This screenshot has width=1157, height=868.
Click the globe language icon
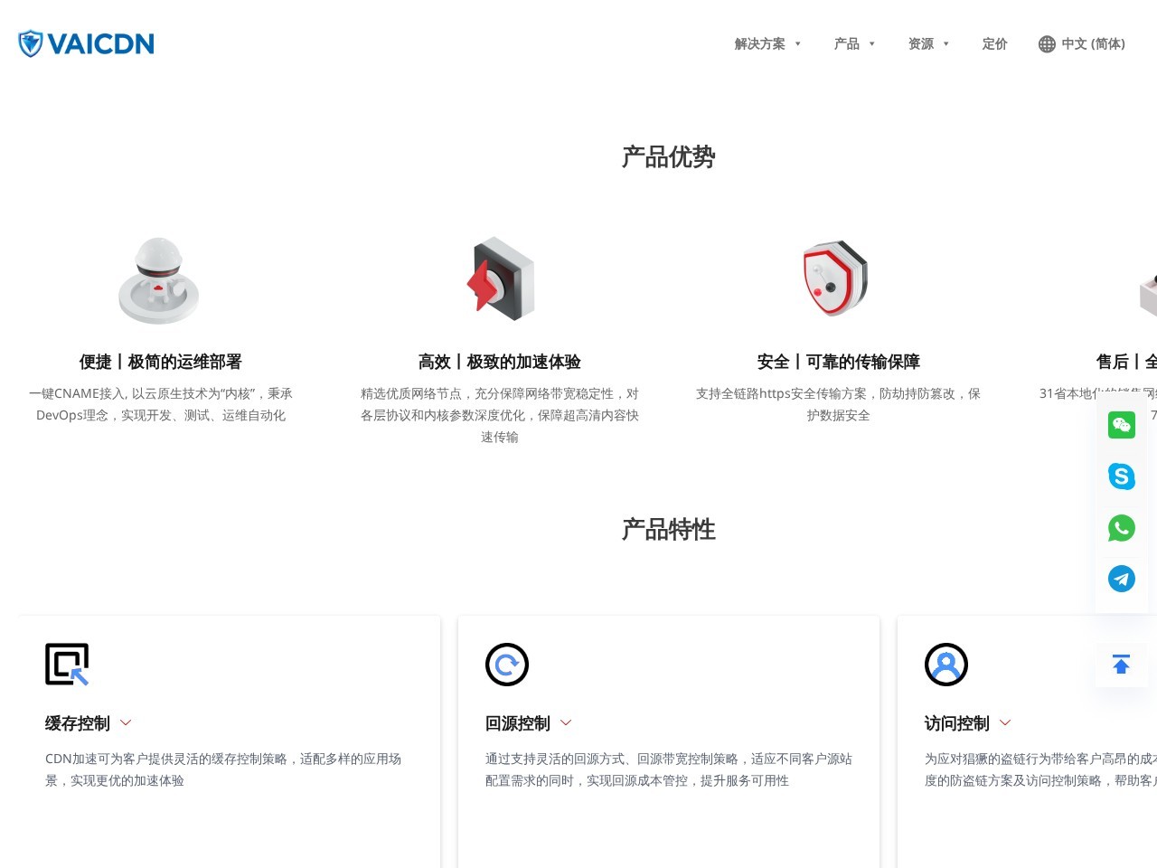point(1047,44)
